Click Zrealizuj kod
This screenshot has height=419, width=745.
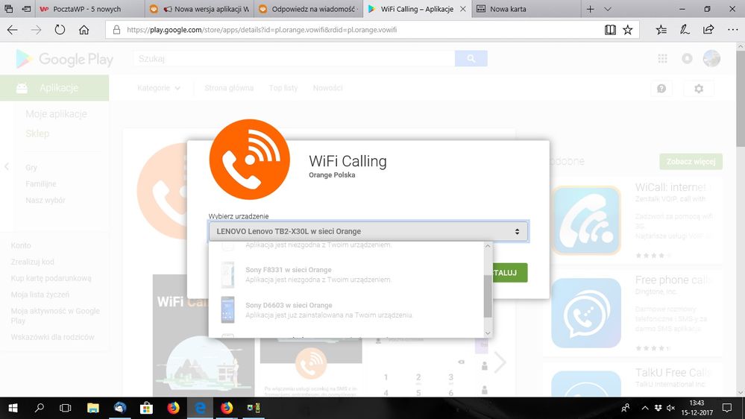coord(32,262)
